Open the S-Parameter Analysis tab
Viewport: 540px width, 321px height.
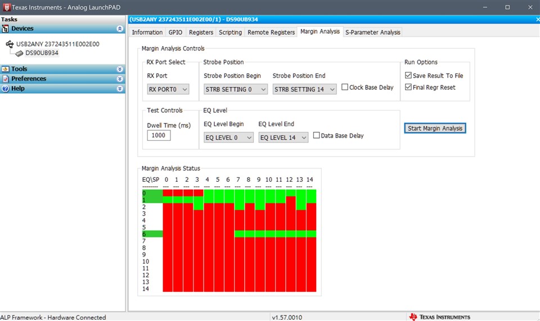(x=372, y=33)
